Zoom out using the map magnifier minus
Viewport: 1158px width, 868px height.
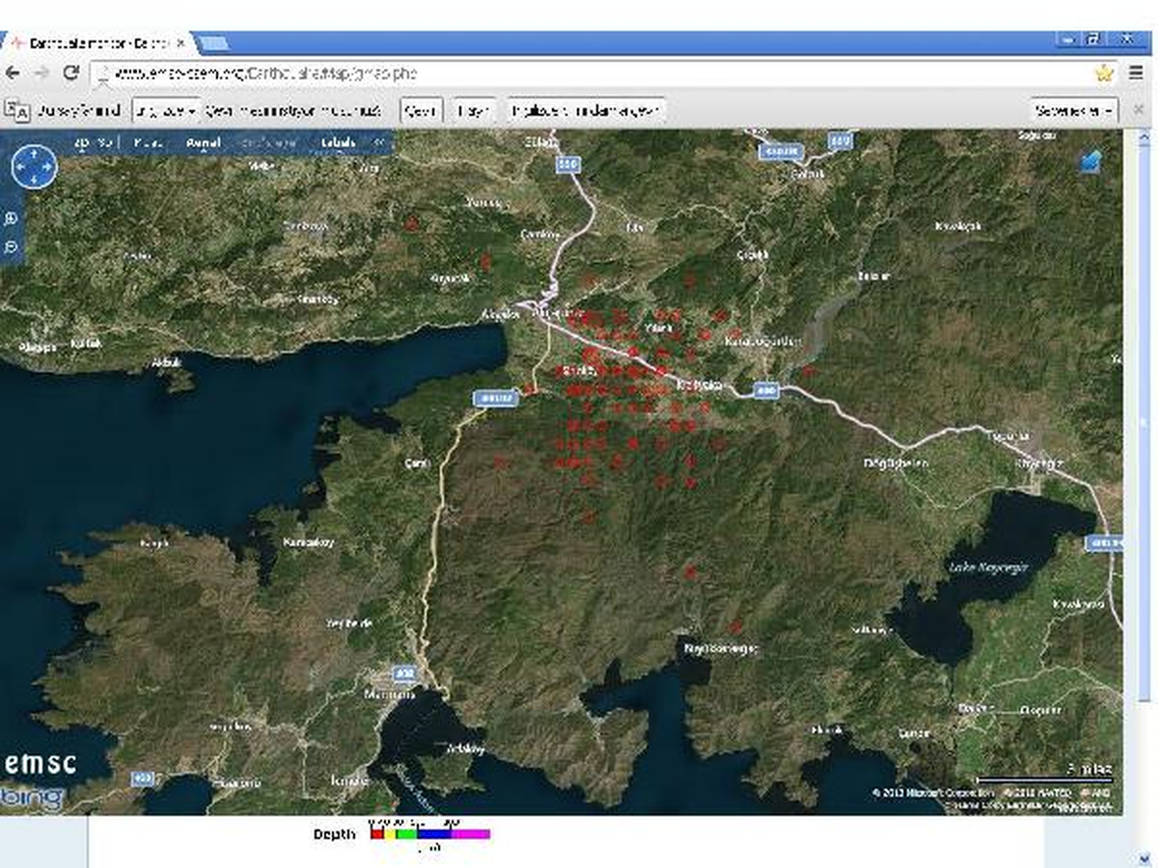[11, 248]
